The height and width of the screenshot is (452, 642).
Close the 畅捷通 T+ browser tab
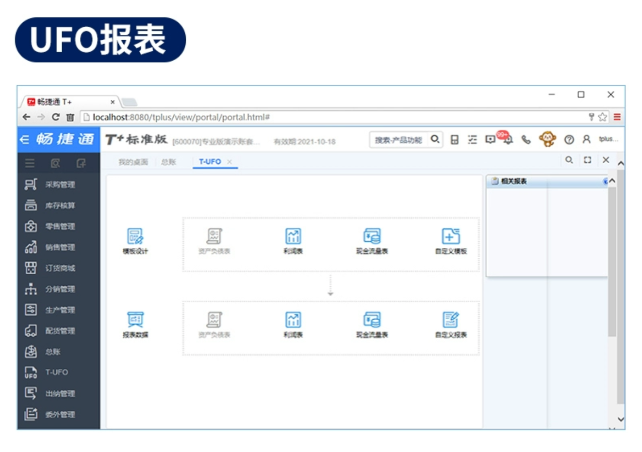coord(113,102)
